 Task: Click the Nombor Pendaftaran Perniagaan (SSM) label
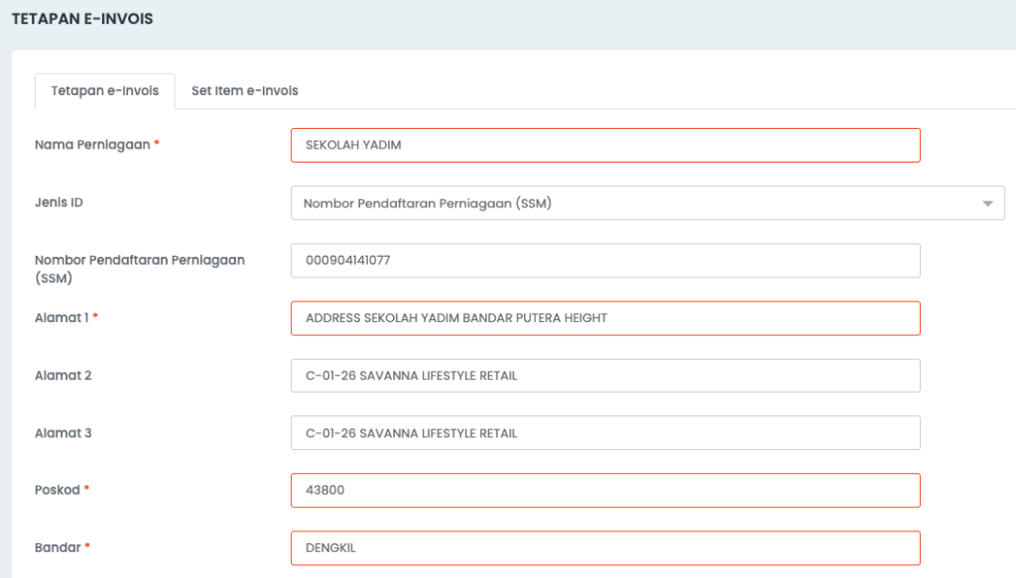(140, 269)
